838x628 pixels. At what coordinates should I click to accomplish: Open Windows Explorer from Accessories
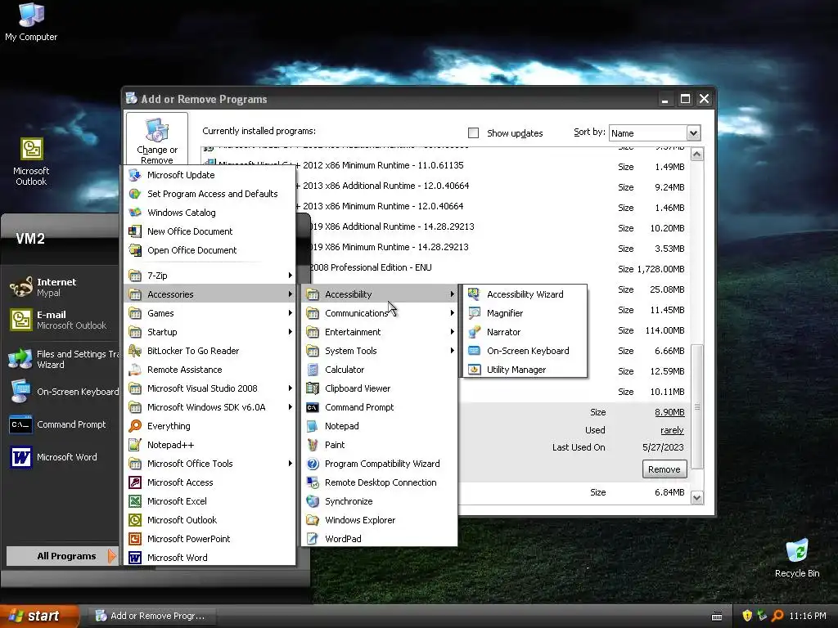tap(380, 520)
